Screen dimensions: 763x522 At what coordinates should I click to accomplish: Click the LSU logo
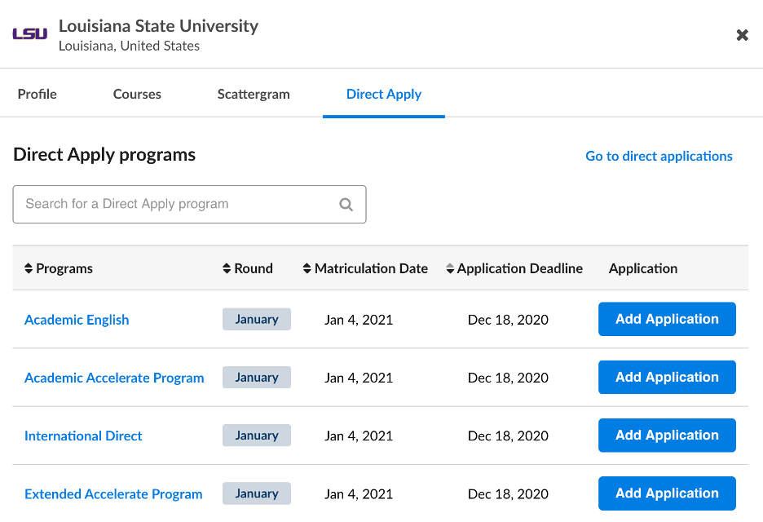pos(29,33)
